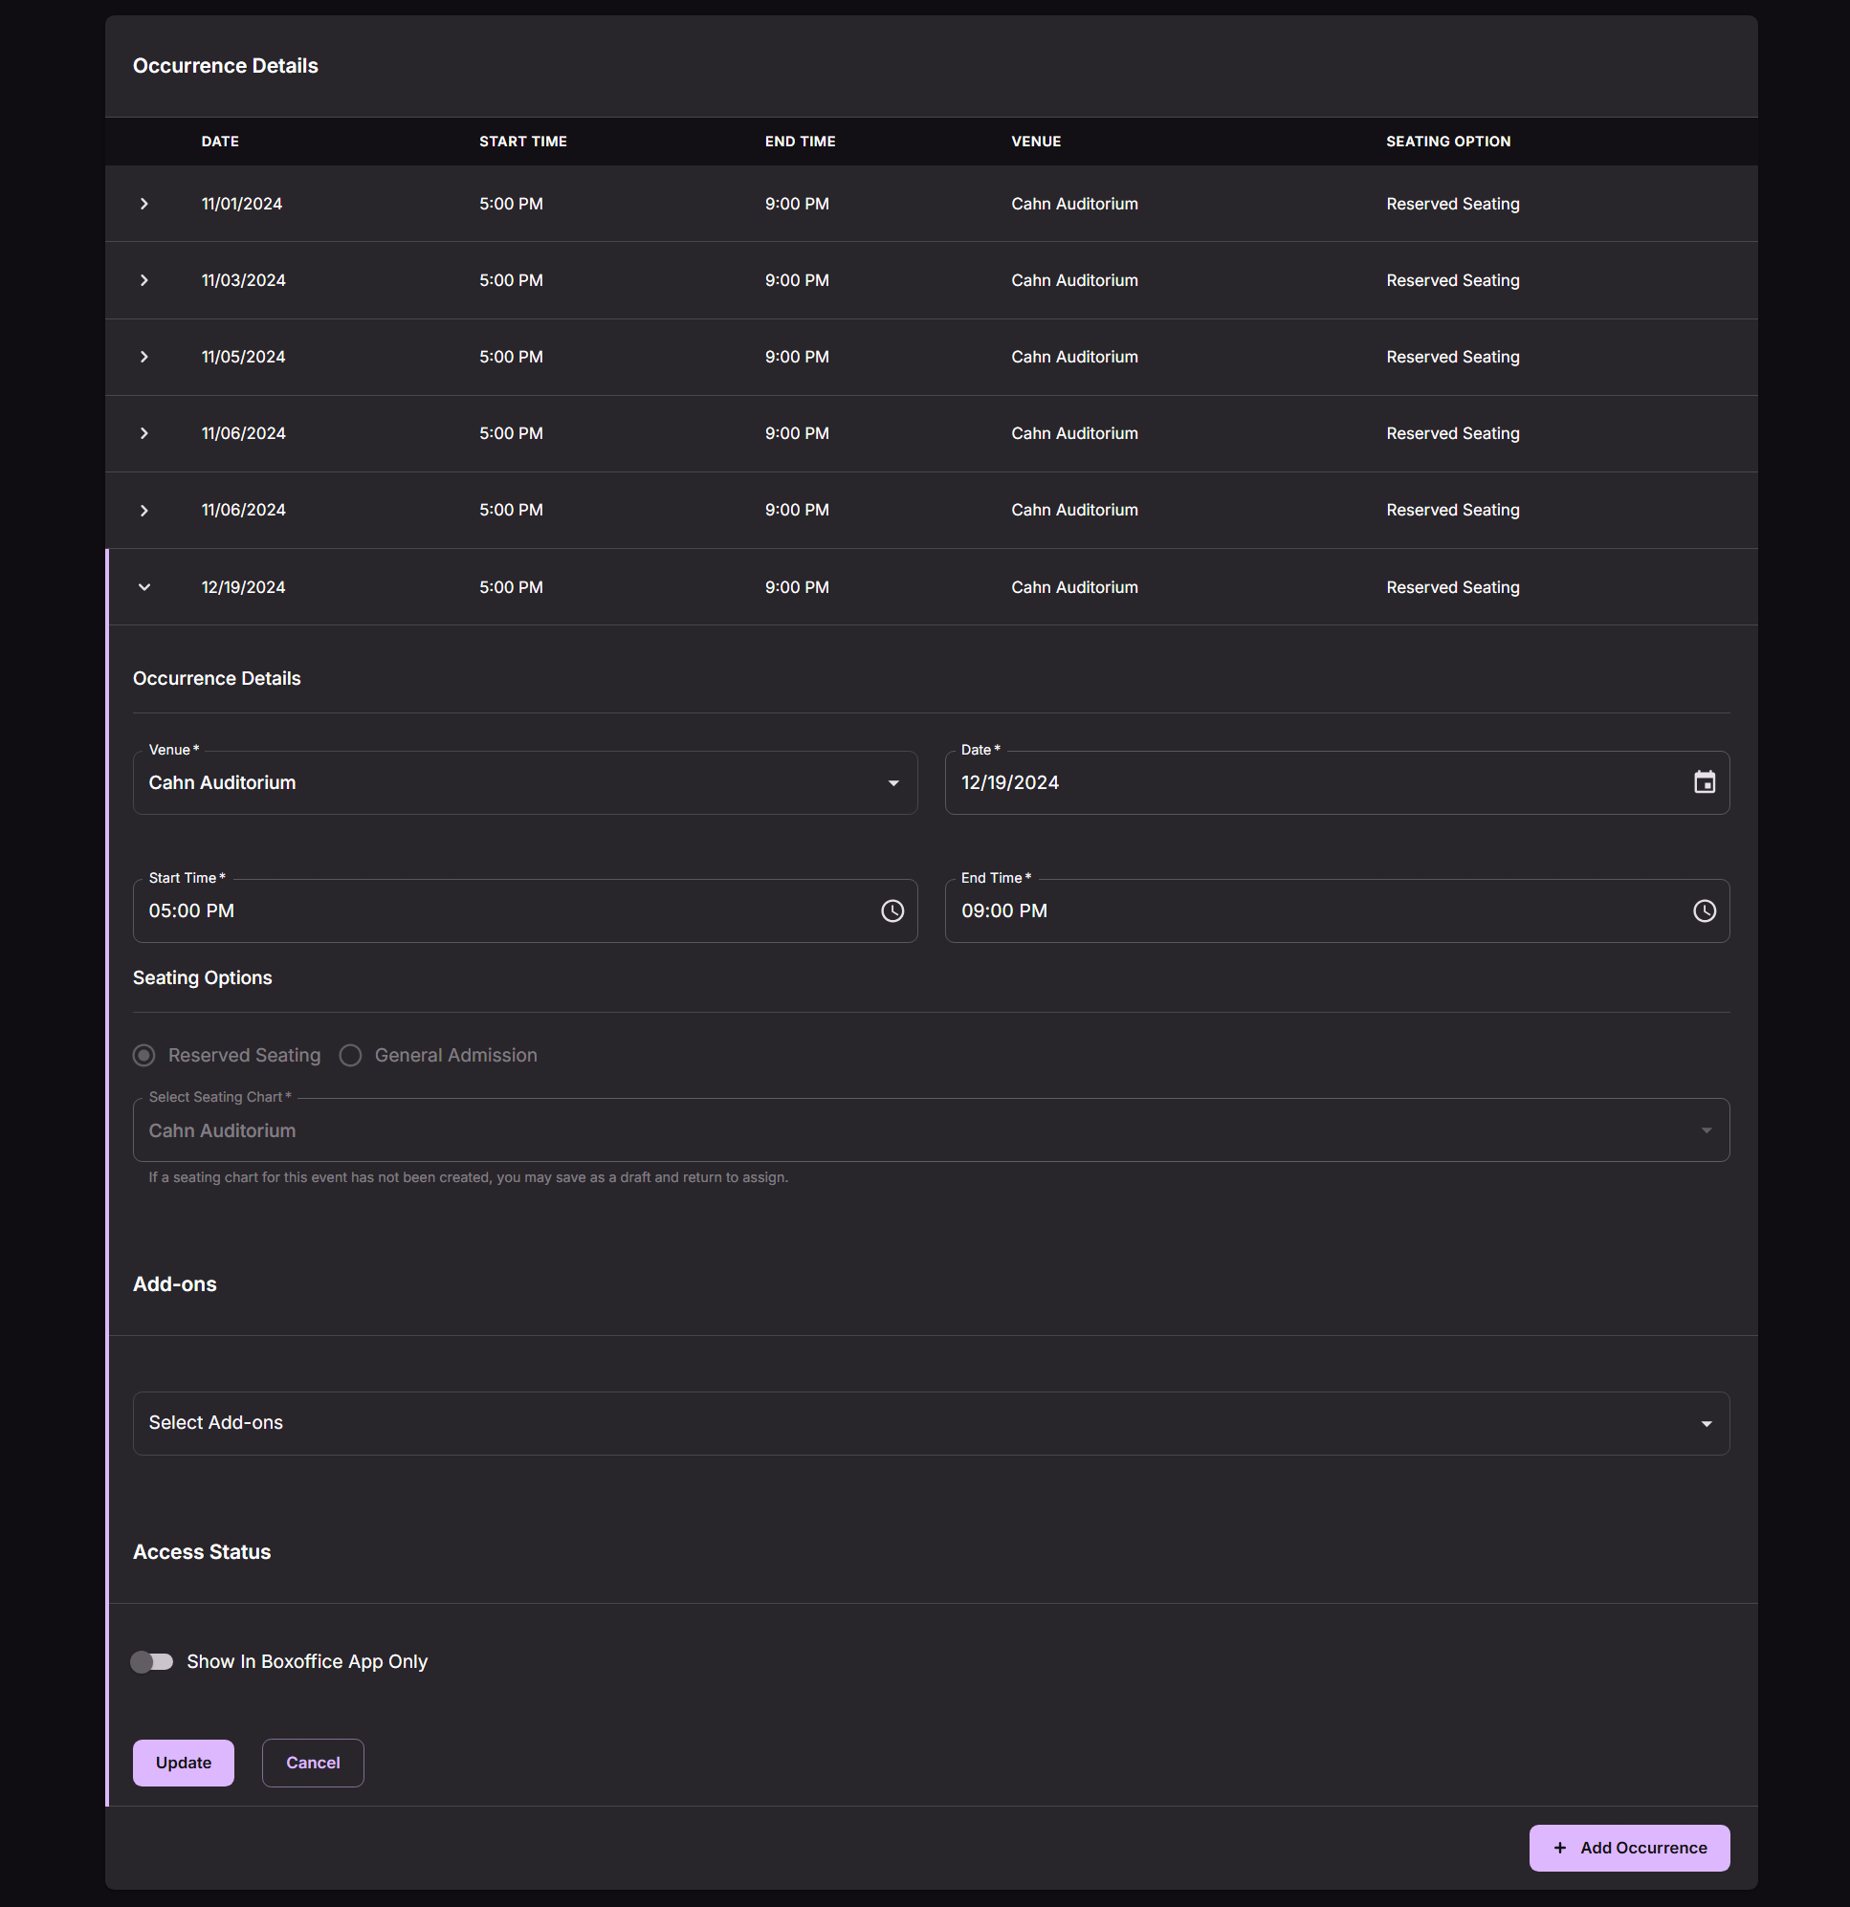1850x1907 pixels.
Task: Collapse the 12/19/2024 occurrence row
Action: click(x=144, y=586)
